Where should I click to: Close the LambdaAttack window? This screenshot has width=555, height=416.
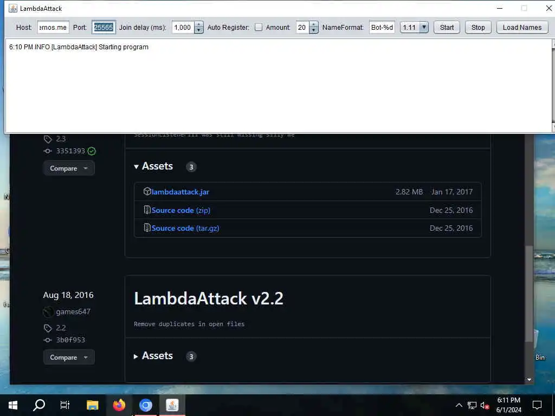coord(548,8)
